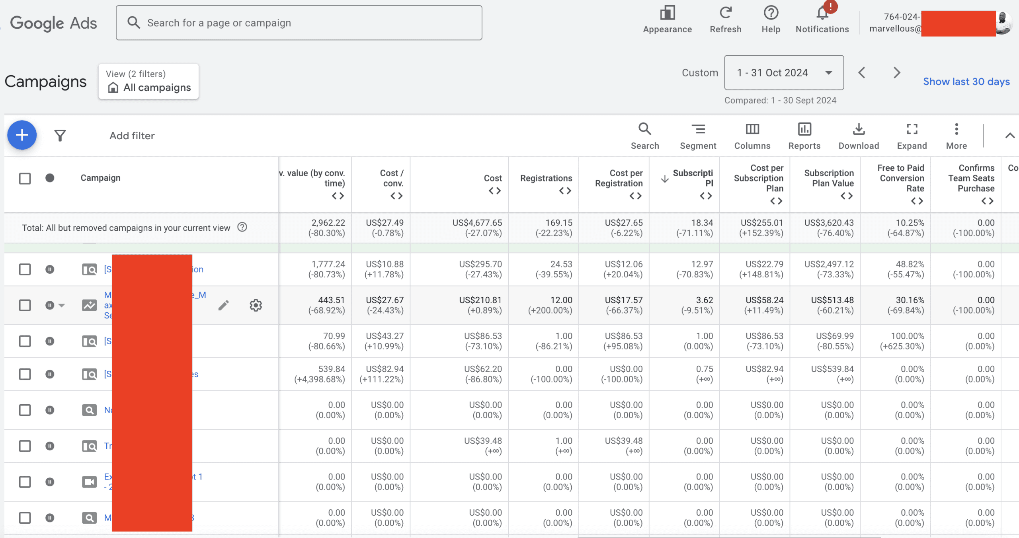Check the last visible campaign row

click(25, 518)
